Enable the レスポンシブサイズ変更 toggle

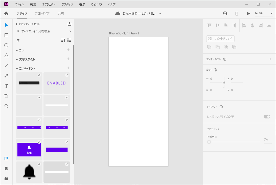[x=267, y=117]
